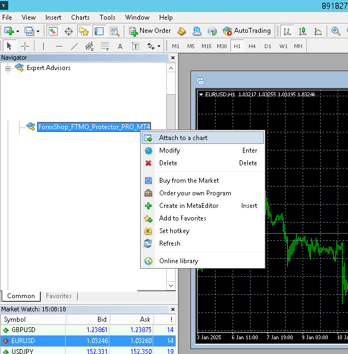This screenshot has width=348, height=354.
Task: Select the Vertical Line drawing tool
Action: point(43,47)
